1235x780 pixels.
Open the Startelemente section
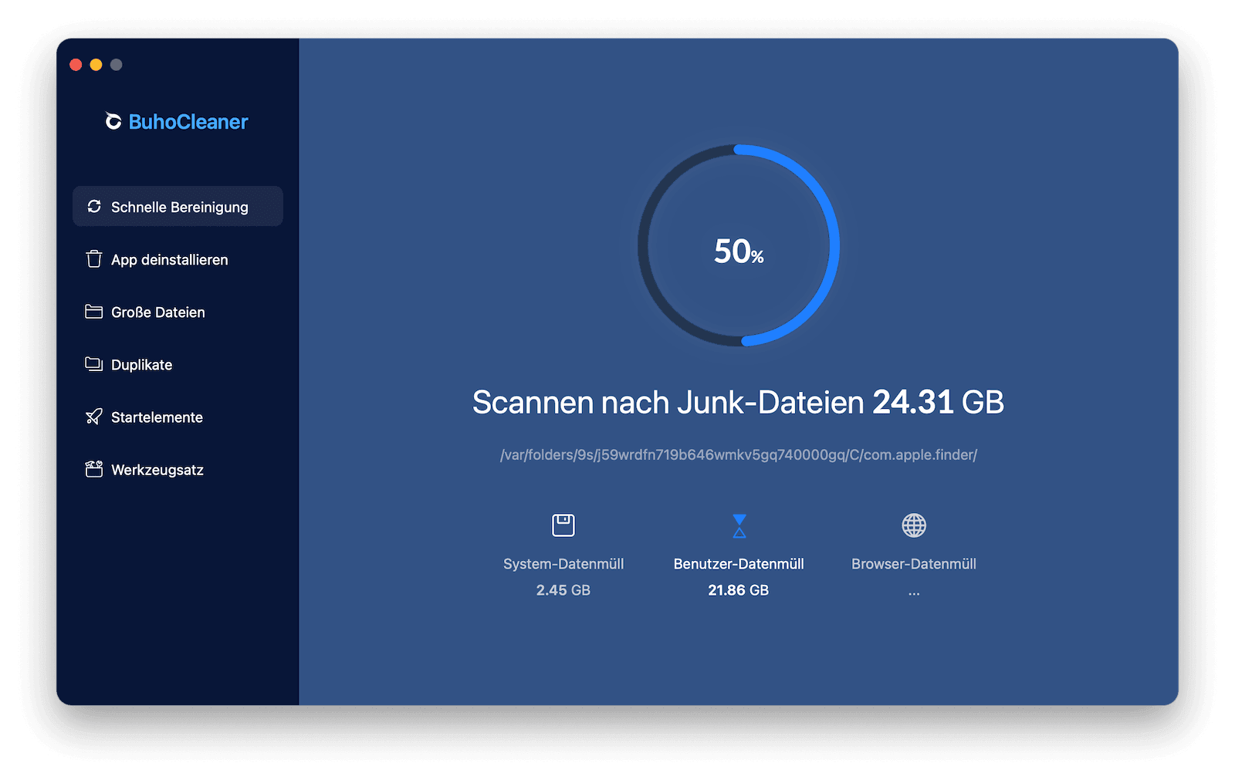click(157, 417)
